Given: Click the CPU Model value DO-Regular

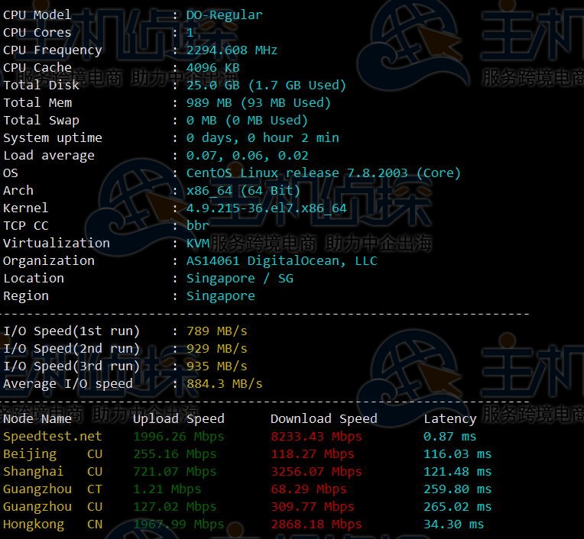Looking at the screenshot, I should point(224,15).
